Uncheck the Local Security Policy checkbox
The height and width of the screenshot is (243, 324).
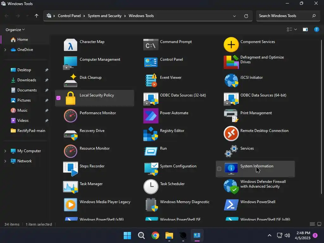(58, 98)
